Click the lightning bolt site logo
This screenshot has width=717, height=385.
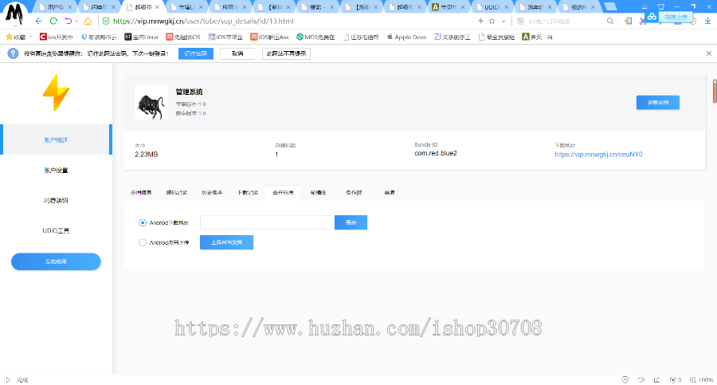tap(57, 92)
